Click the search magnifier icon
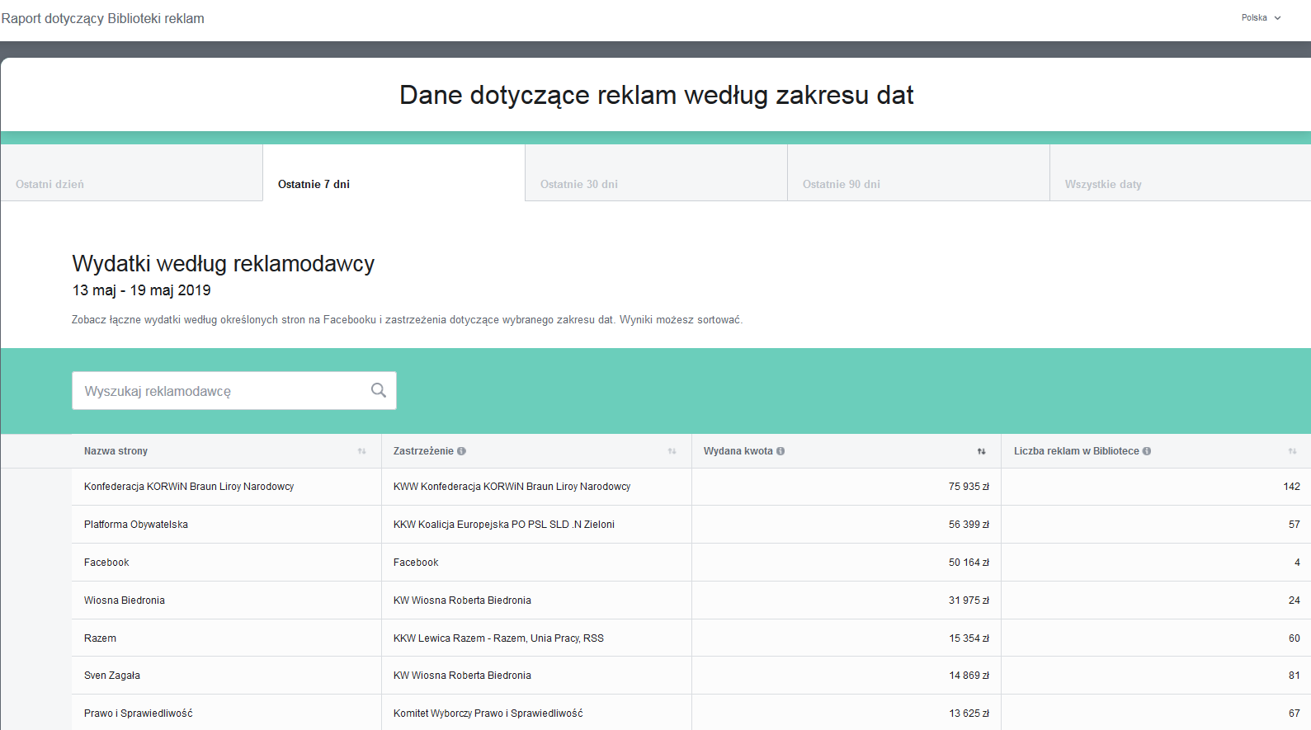Image resolution: width=1311 pixels, height=730 pixels. (379, 390)
